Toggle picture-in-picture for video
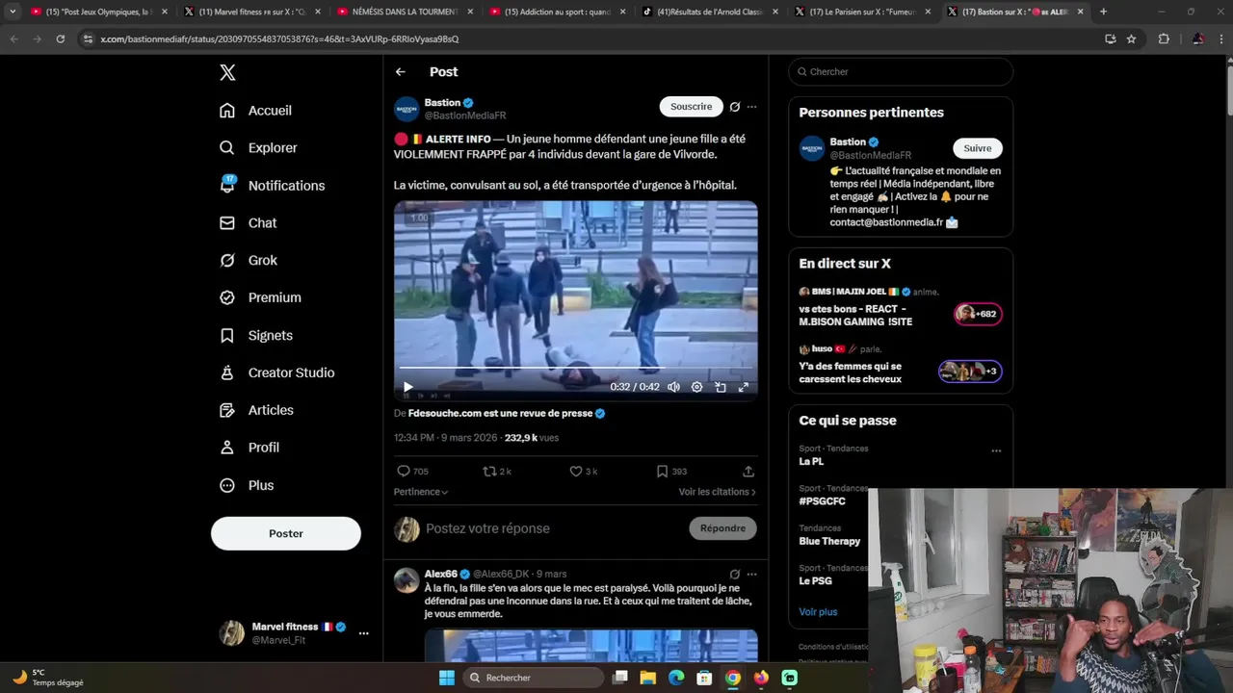Screen dimensions: 1233x693 point(721,387)
